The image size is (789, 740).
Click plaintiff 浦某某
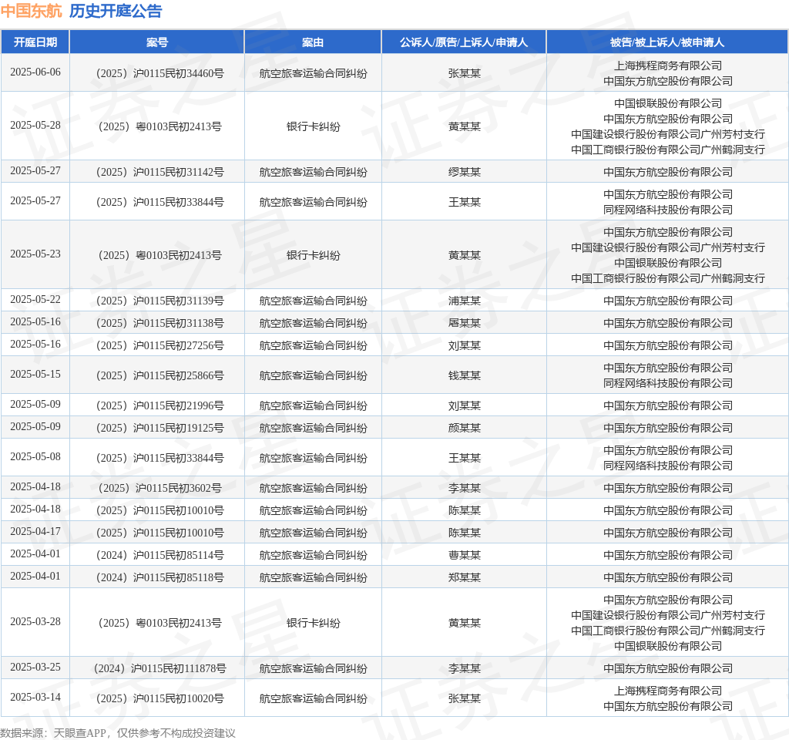pos(465,301)
